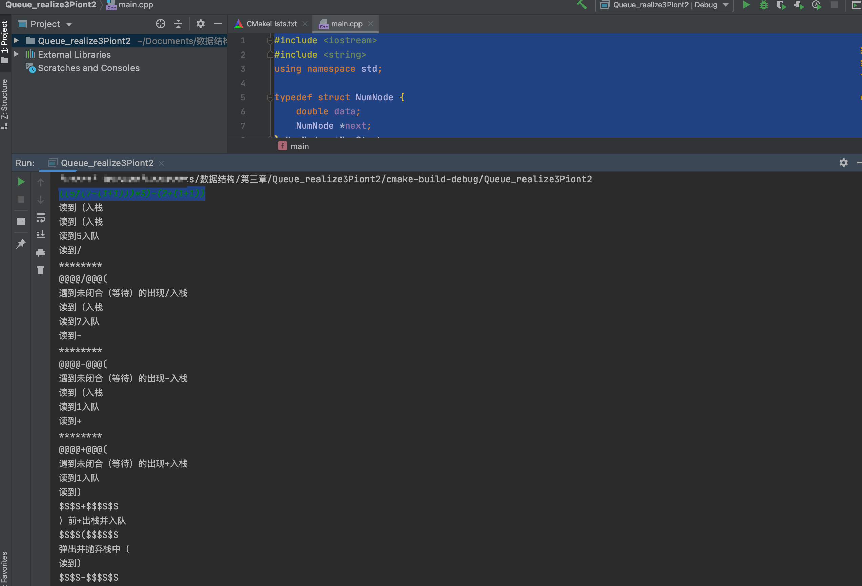Toggle scroll to end in console

[x=40, y=235]
